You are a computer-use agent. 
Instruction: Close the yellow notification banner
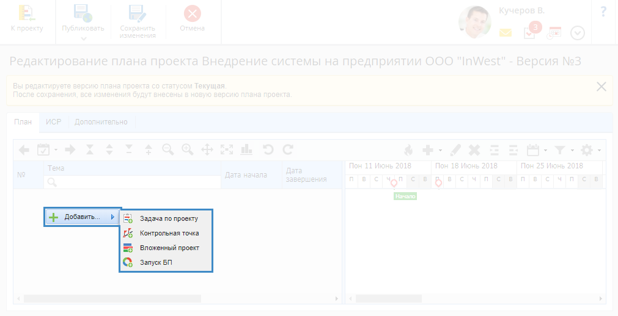[x=601, y=87]
